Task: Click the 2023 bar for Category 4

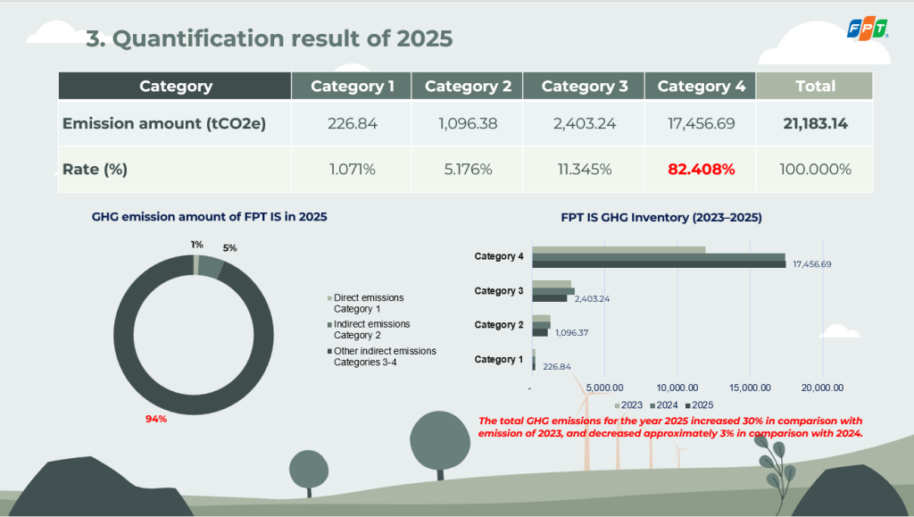Action: tap(619, 250)
